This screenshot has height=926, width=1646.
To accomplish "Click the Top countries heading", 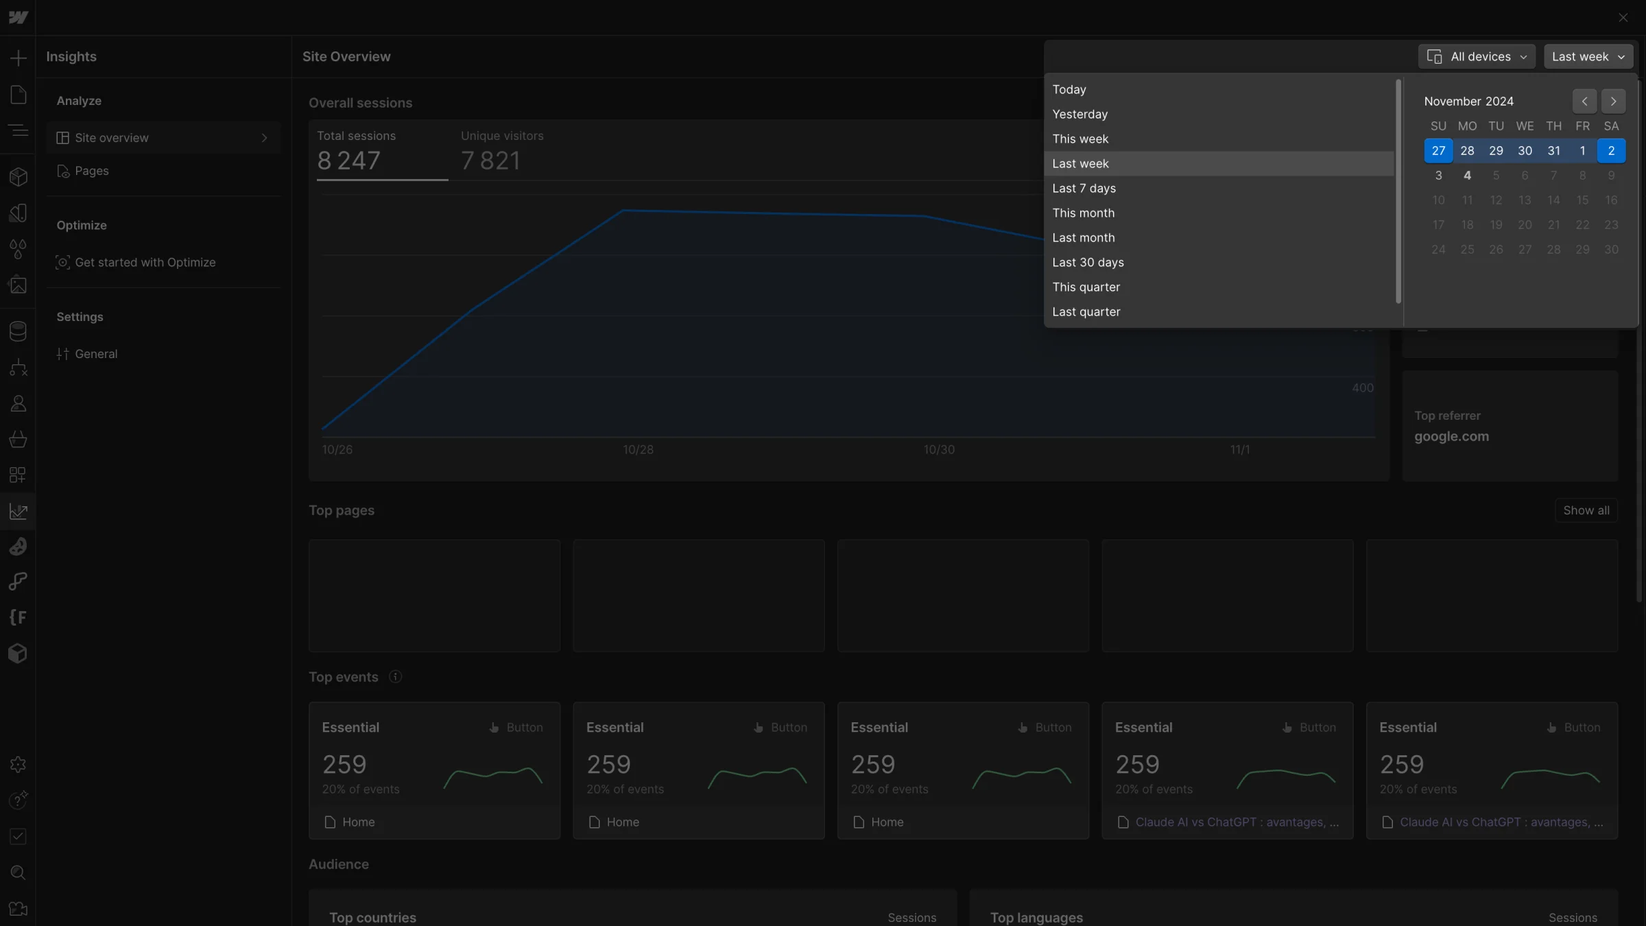I will click(372, 918).
